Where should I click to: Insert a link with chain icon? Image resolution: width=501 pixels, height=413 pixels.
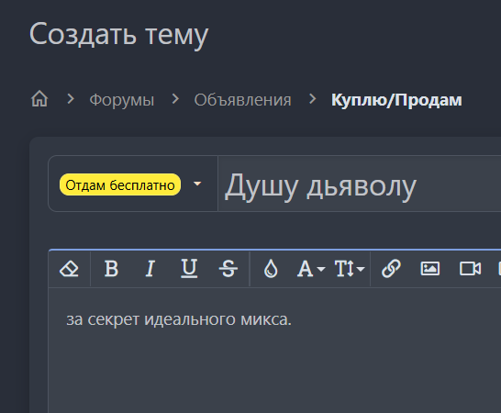[x=391, y=269]
